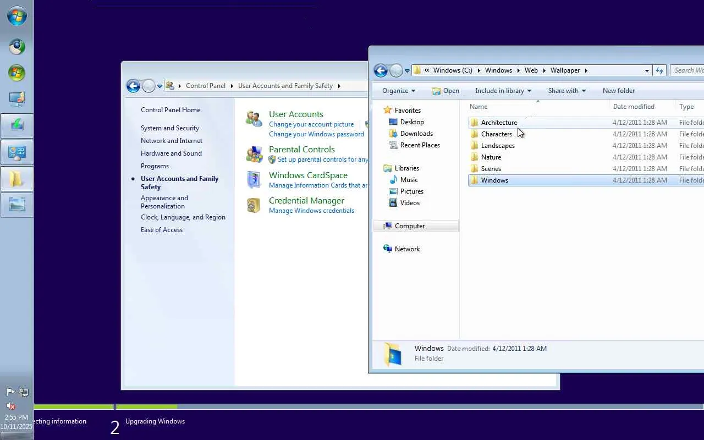The image size is (704, 440).
Task: Open recent pages dropdown in Explorer
Action: (x=407, y=70)
